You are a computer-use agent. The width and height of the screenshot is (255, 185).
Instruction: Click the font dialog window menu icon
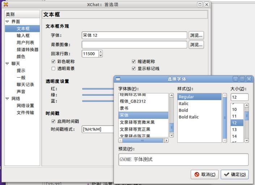click(118, 79)
